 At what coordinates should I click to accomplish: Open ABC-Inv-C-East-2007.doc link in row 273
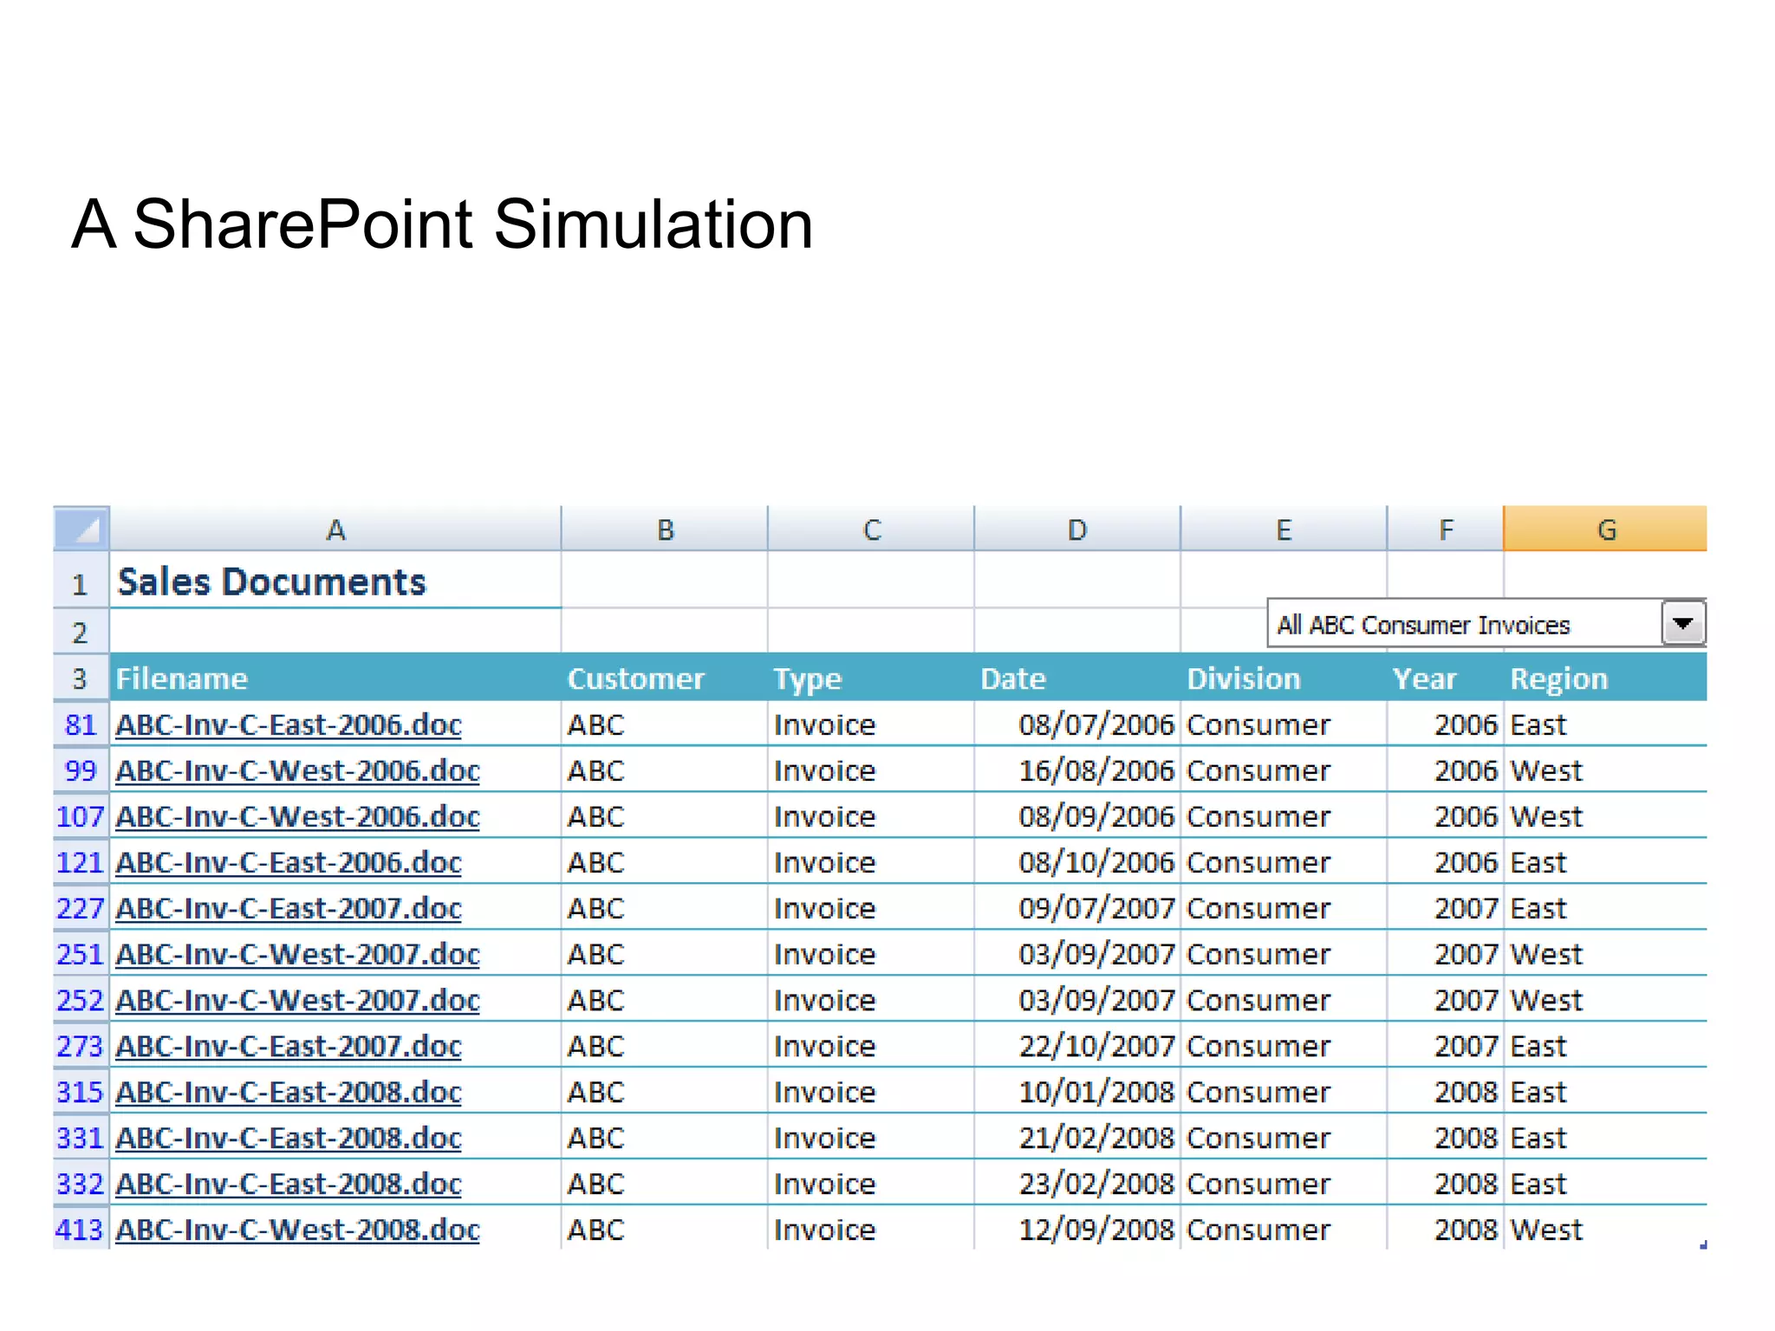click(289, 1046)
